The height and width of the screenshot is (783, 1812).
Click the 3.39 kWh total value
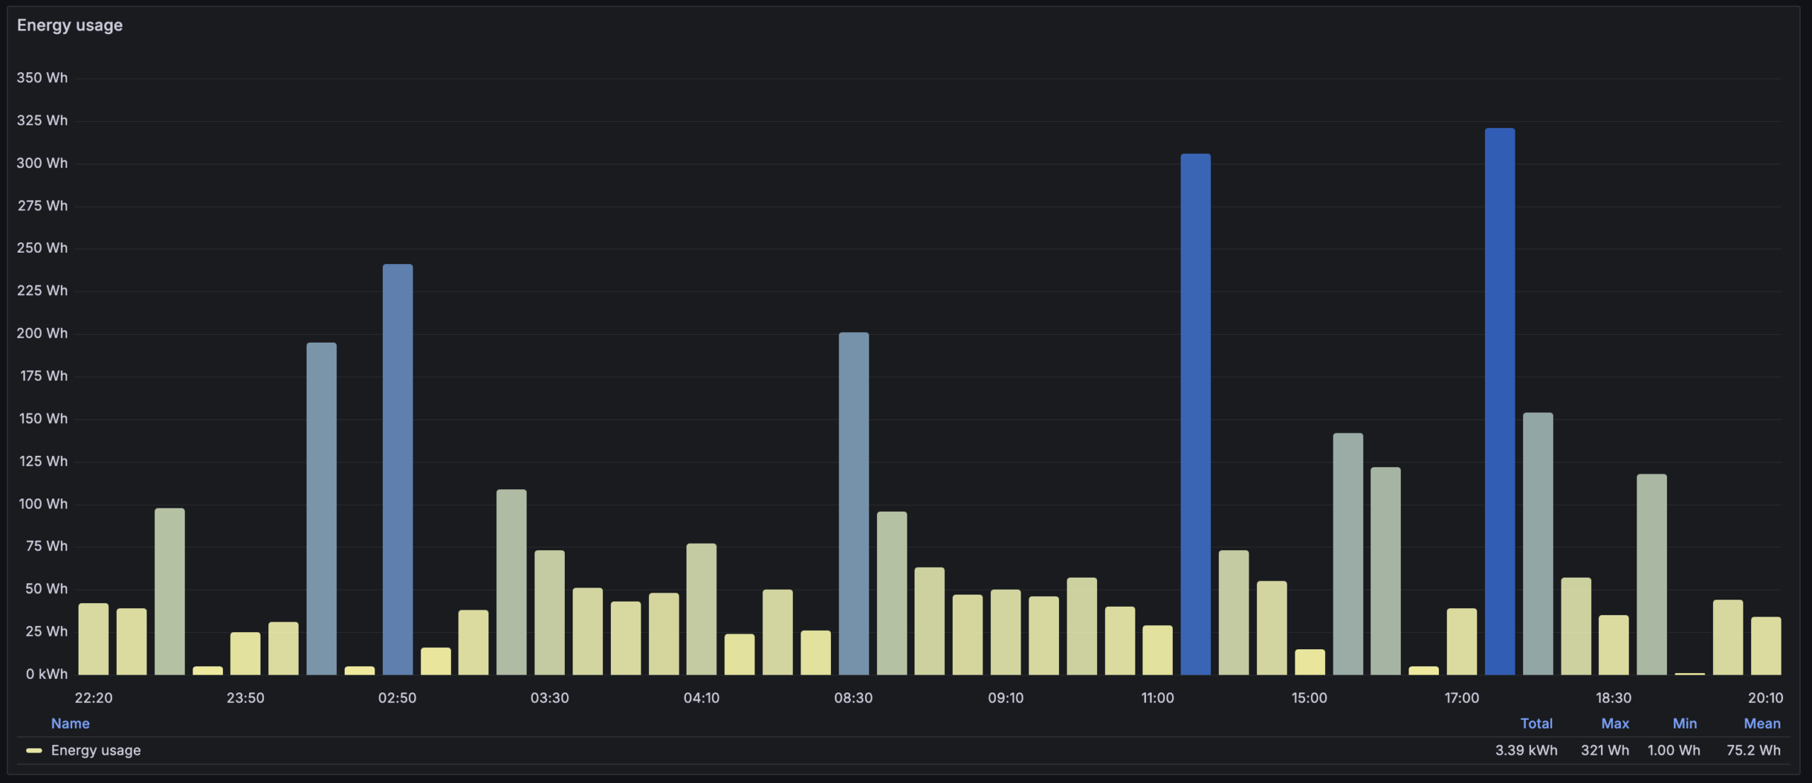pyautogui.click(x=1525, y=750)
